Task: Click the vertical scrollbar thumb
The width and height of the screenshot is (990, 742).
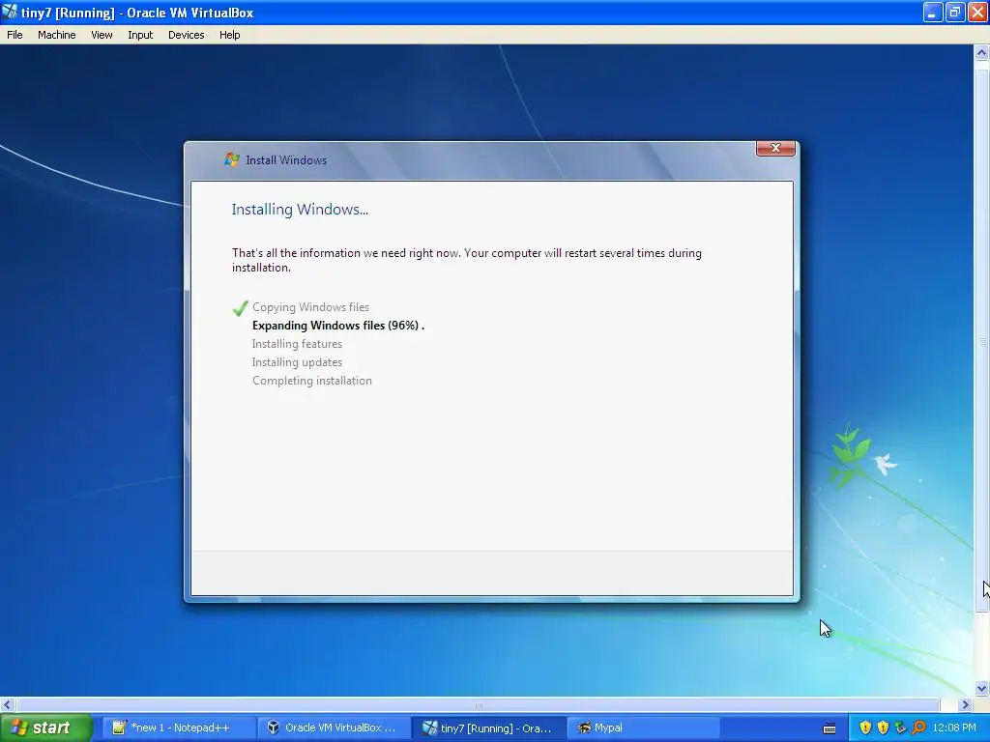Action: point(981,341)
